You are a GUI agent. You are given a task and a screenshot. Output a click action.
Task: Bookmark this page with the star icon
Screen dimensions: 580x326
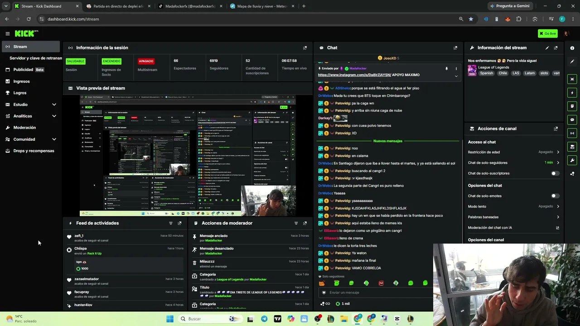pyautogui.click(x=471, y=19)
